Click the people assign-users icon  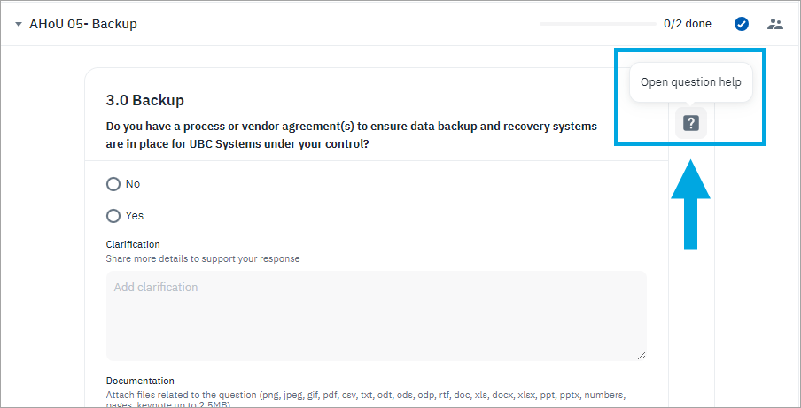coord(775,24)
